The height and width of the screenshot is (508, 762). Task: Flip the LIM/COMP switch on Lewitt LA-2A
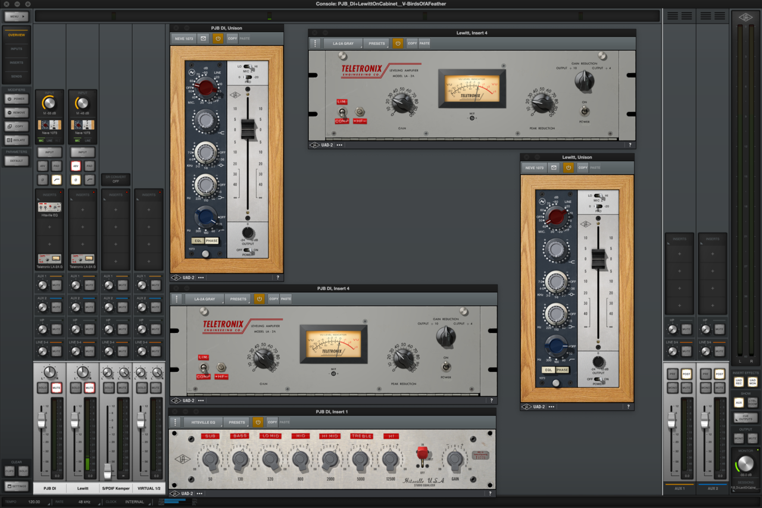[x=342, y=112]
